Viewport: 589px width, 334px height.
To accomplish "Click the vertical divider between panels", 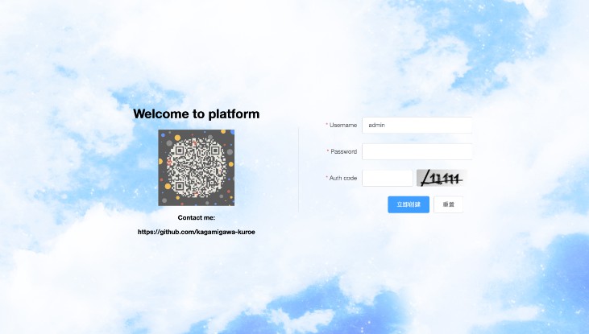I will point(298,170).
